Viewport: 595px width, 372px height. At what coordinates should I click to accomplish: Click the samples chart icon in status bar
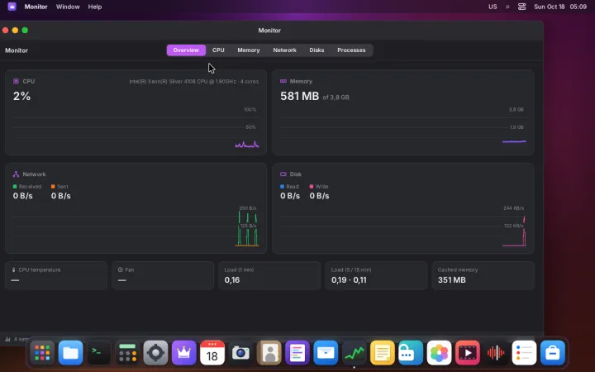(x=7, y=339)
